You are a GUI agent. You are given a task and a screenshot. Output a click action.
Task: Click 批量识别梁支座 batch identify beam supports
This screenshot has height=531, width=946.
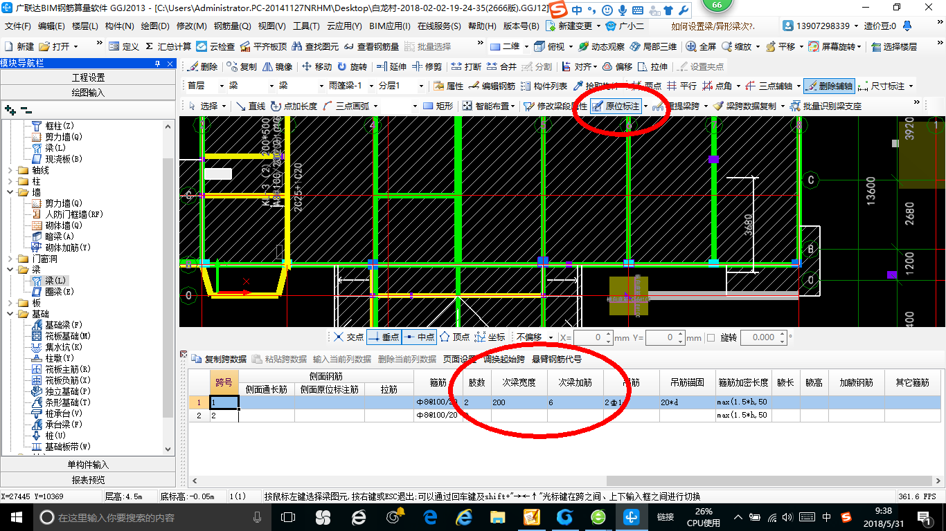[825, 106]
